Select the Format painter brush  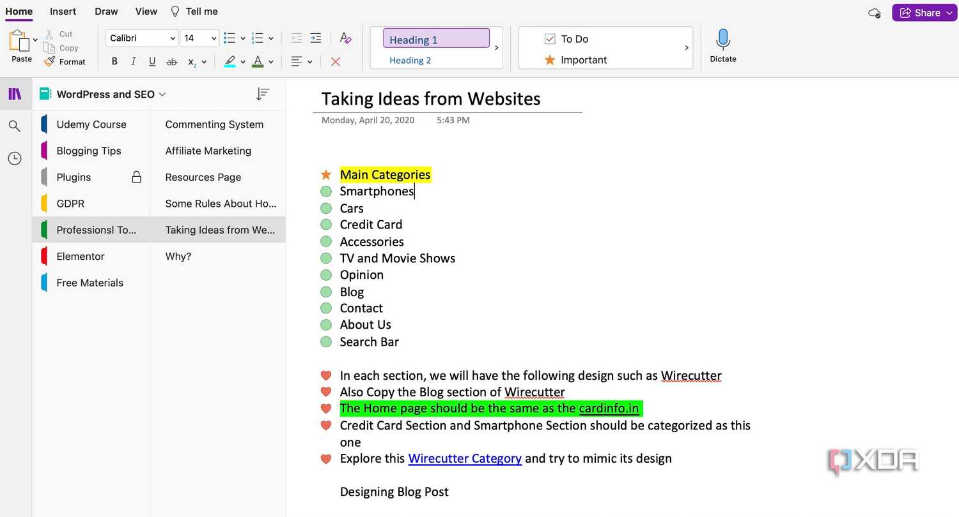click(49, 61)
